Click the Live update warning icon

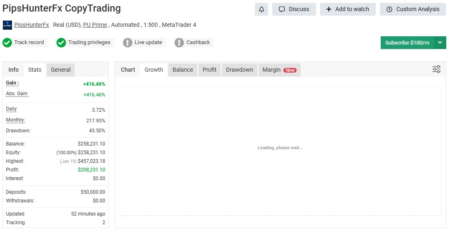pos(128,42)
